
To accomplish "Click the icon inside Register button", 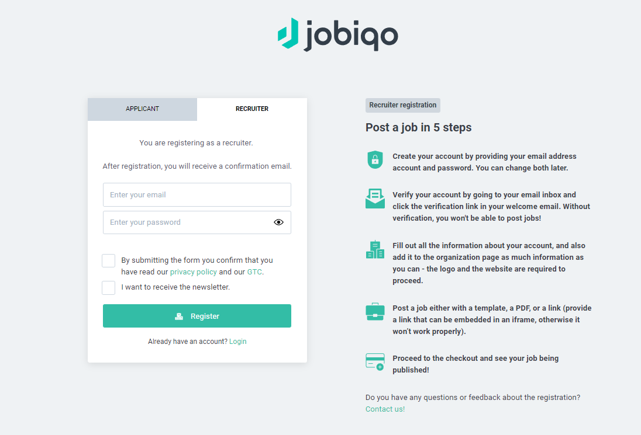I will (179, 316).
